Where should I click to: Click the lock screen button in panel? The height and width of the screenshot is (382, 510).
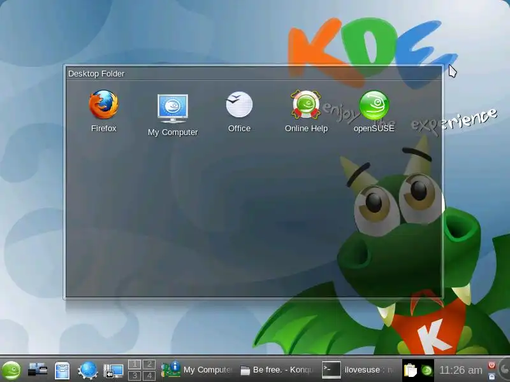pyautogui.click(x=492, y=376)
